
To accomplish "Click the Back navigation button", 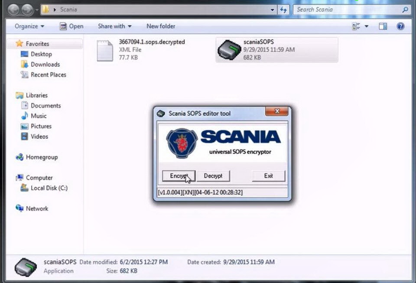I will point(13,10).
